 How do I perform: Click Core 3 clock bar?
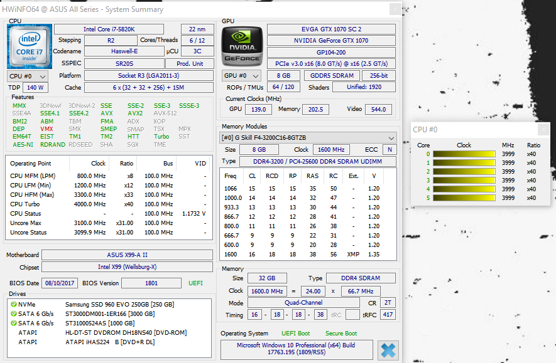coord(464,181)
